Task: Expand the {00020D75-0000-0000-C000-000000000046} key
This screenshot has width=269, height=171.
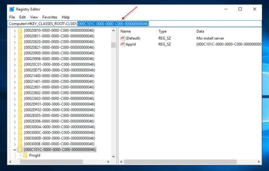Action: coord(15,70)
